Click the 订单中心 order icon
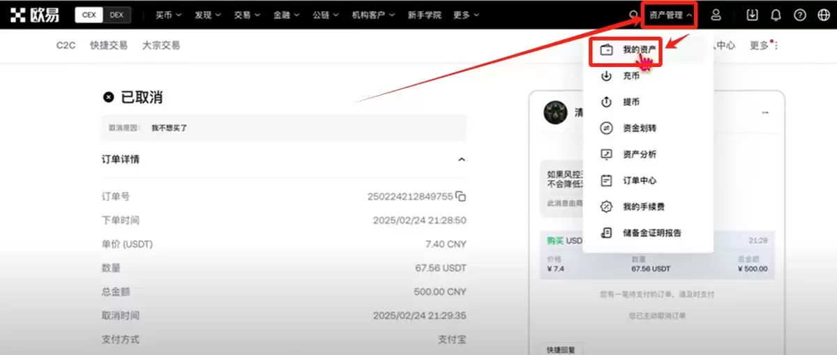Image resolution: width=837 pixels, height=355 pixels. click(607, 181)
